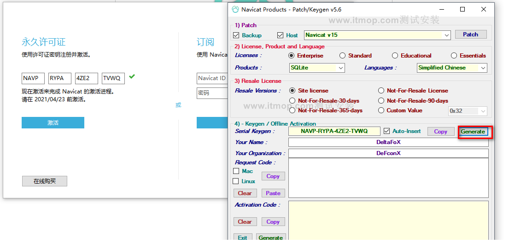Screen dimensions: 509x249
Task: Click Generate next to Serial Keygen
Action: (473, 131)
